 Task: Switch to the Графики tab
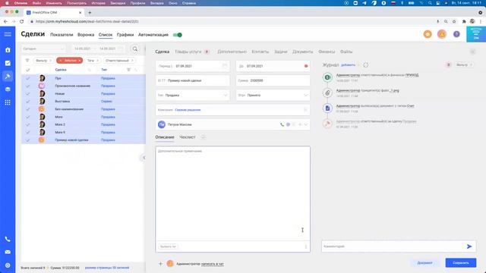tap(125, 35)
